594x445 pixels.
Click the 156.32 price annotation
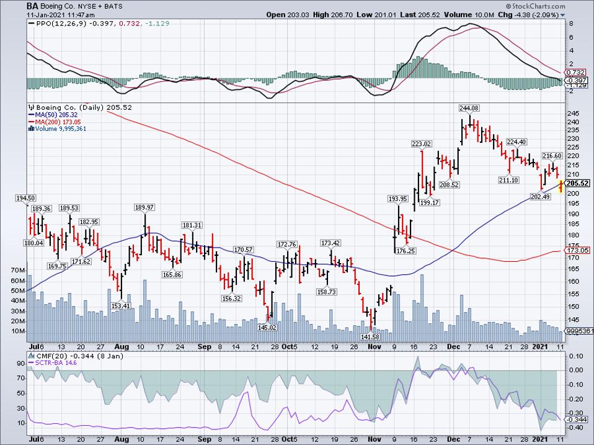click(x=231, y=299)
